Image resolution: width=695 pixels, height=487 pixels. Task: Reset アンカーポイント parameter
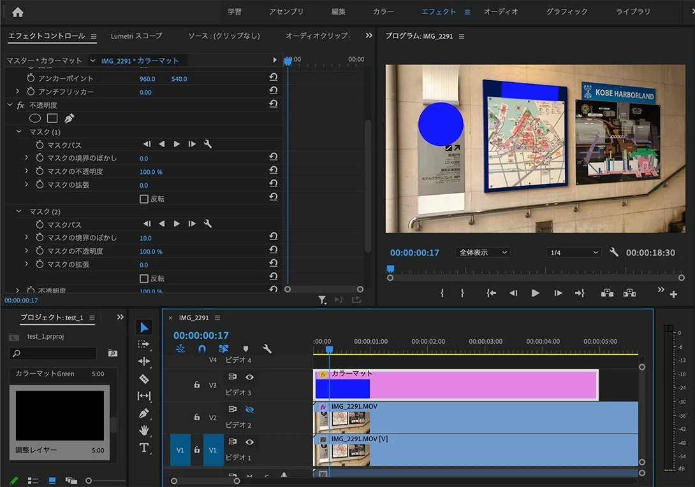(x=273, y=77)
